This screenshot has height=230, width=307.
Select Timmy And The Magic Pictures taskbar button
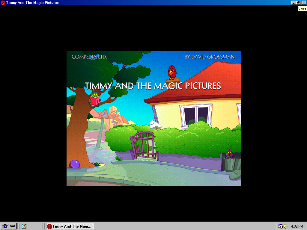click(70, 226)
